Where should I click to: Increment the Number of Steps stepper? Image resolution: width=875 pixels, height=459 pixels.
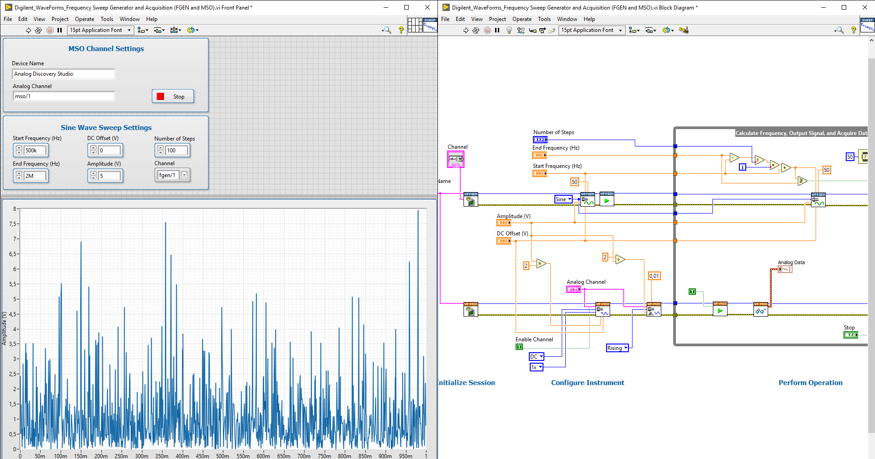[x=160, y=148]
